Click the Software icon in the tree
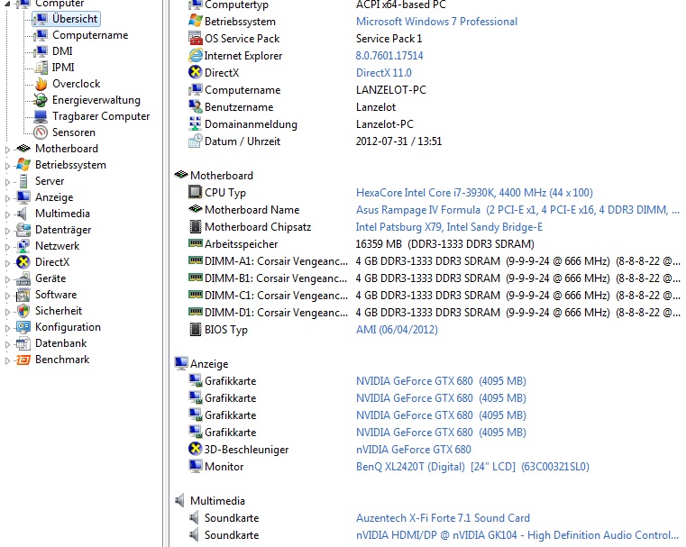Viewport: 686px width, 547px height. [x=23, y=295]
